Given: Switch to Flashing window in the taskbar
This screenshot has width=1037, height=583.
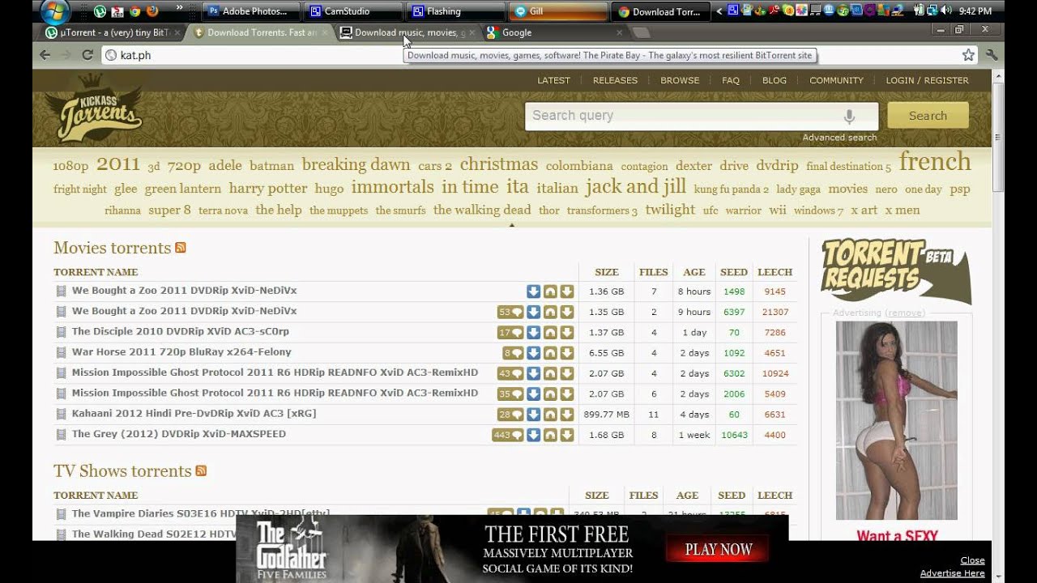Looking at the screenshot, I should pyautogui.click(x=455, y=11).
